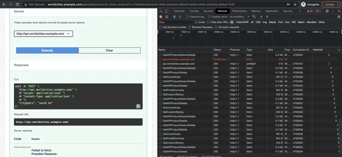Open the Performance tab

pos(239,11)
